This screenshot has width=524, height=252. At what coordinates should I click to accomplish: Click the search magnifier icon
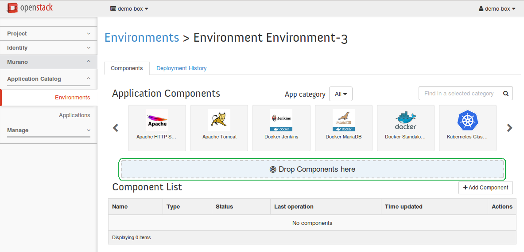505,94
